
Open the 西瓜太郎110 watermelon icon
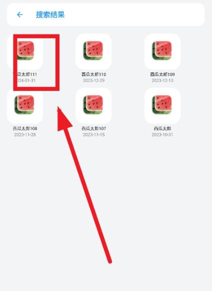(93, 50)
